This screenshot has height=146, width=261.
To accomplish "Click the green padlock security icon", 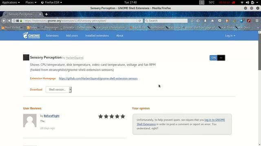I will 21,21.
